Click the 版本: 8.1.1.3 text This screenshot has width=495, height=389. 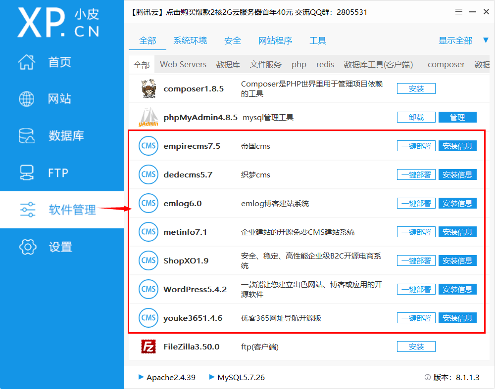456,377
